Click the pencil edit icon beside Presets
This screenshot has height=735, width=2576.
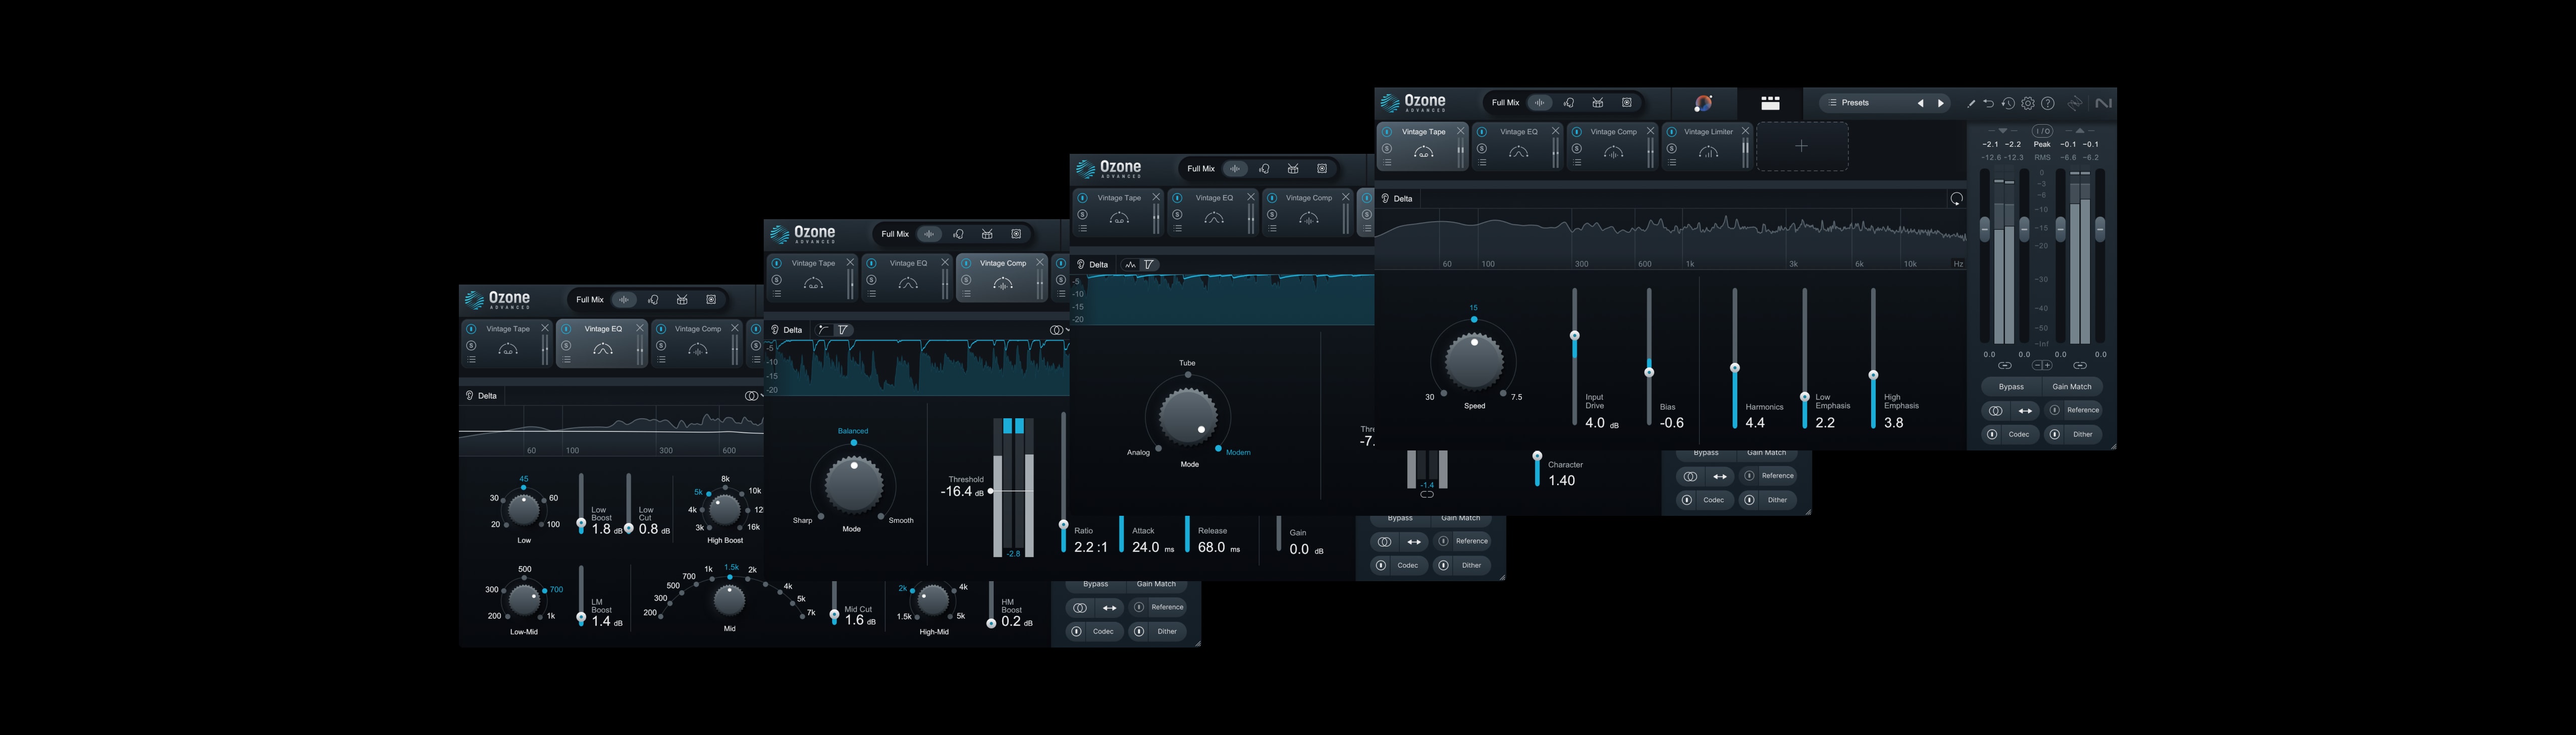[1971, 103]
